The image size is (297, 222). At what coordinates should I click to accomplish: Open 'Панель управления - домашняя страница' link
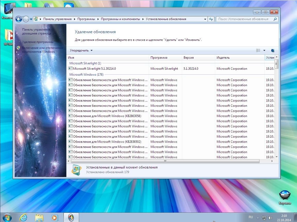[x=36, y=31]
